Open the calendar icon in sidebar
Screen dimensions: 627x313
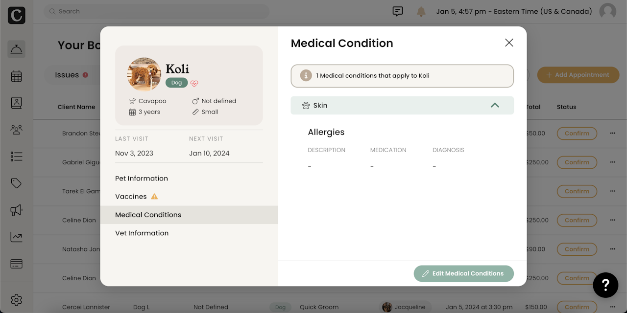[x=16, y=76]
